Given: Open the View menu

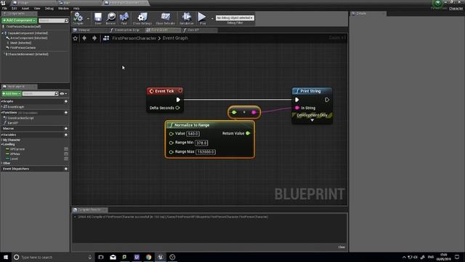Looking at the screenshot, I should tap(37, 8).
